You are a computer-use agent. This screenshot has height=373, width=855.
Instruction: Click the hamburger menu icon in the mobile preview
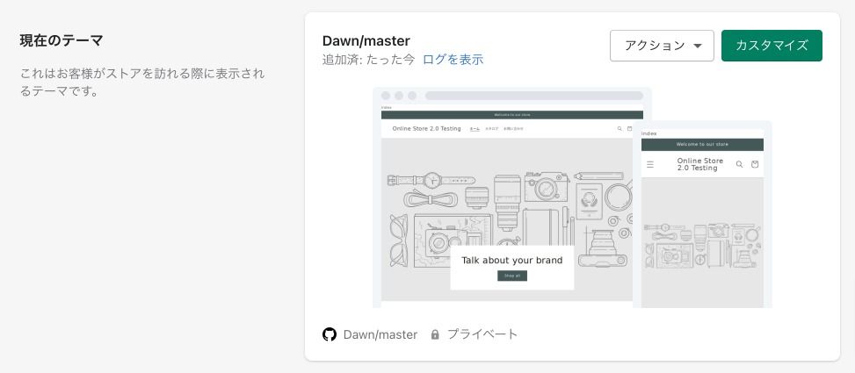coord(650,164)
